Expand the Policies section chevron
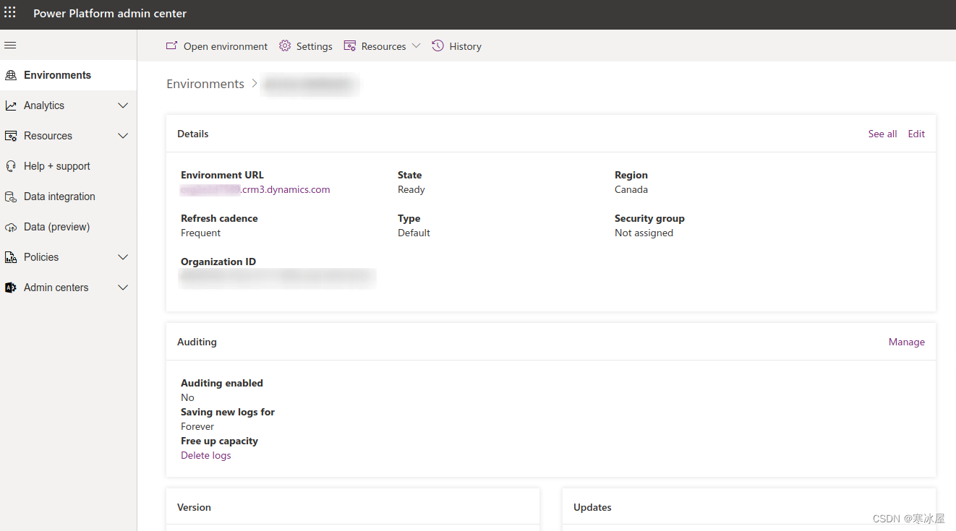 tap(123, 257)
